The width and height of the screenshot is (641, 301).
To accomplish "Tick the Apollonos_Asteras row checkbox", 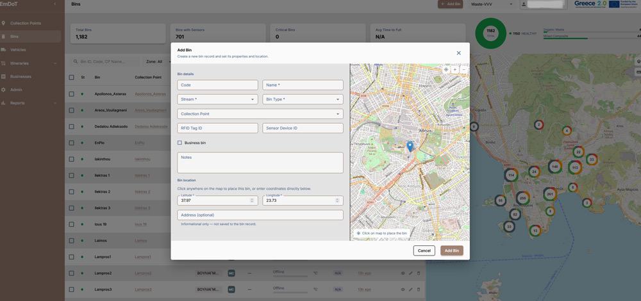I will pyautogui.click(x=72, y=94).
